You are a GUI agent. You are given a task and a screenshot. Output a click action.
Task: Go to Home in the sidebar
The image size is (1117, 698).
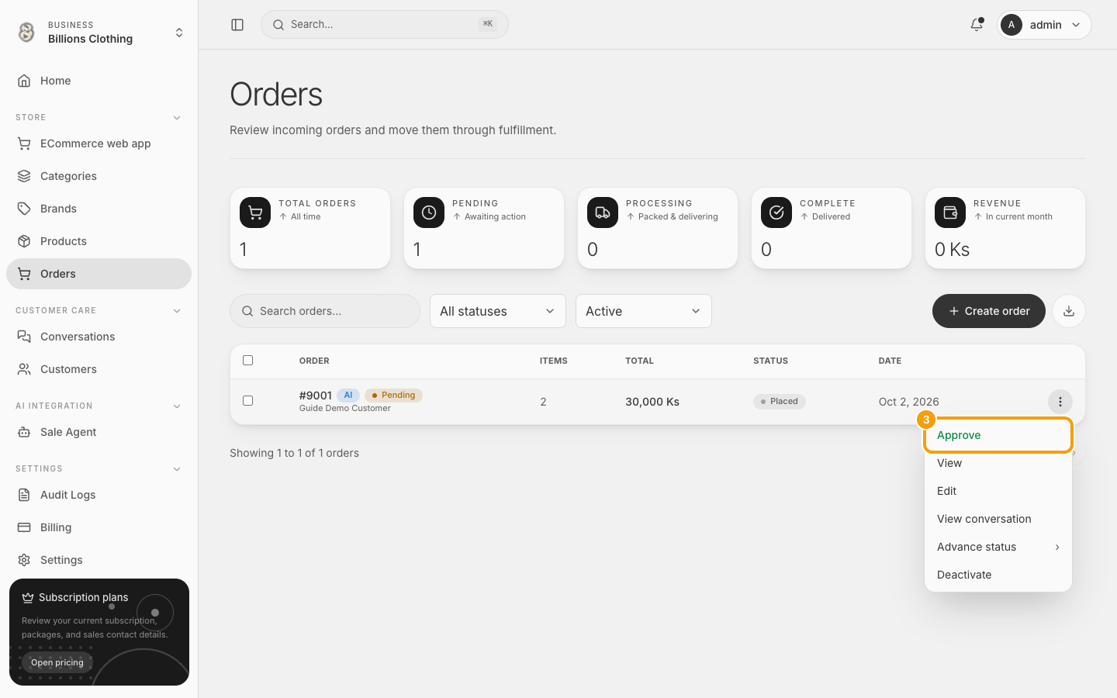[99, 81]
